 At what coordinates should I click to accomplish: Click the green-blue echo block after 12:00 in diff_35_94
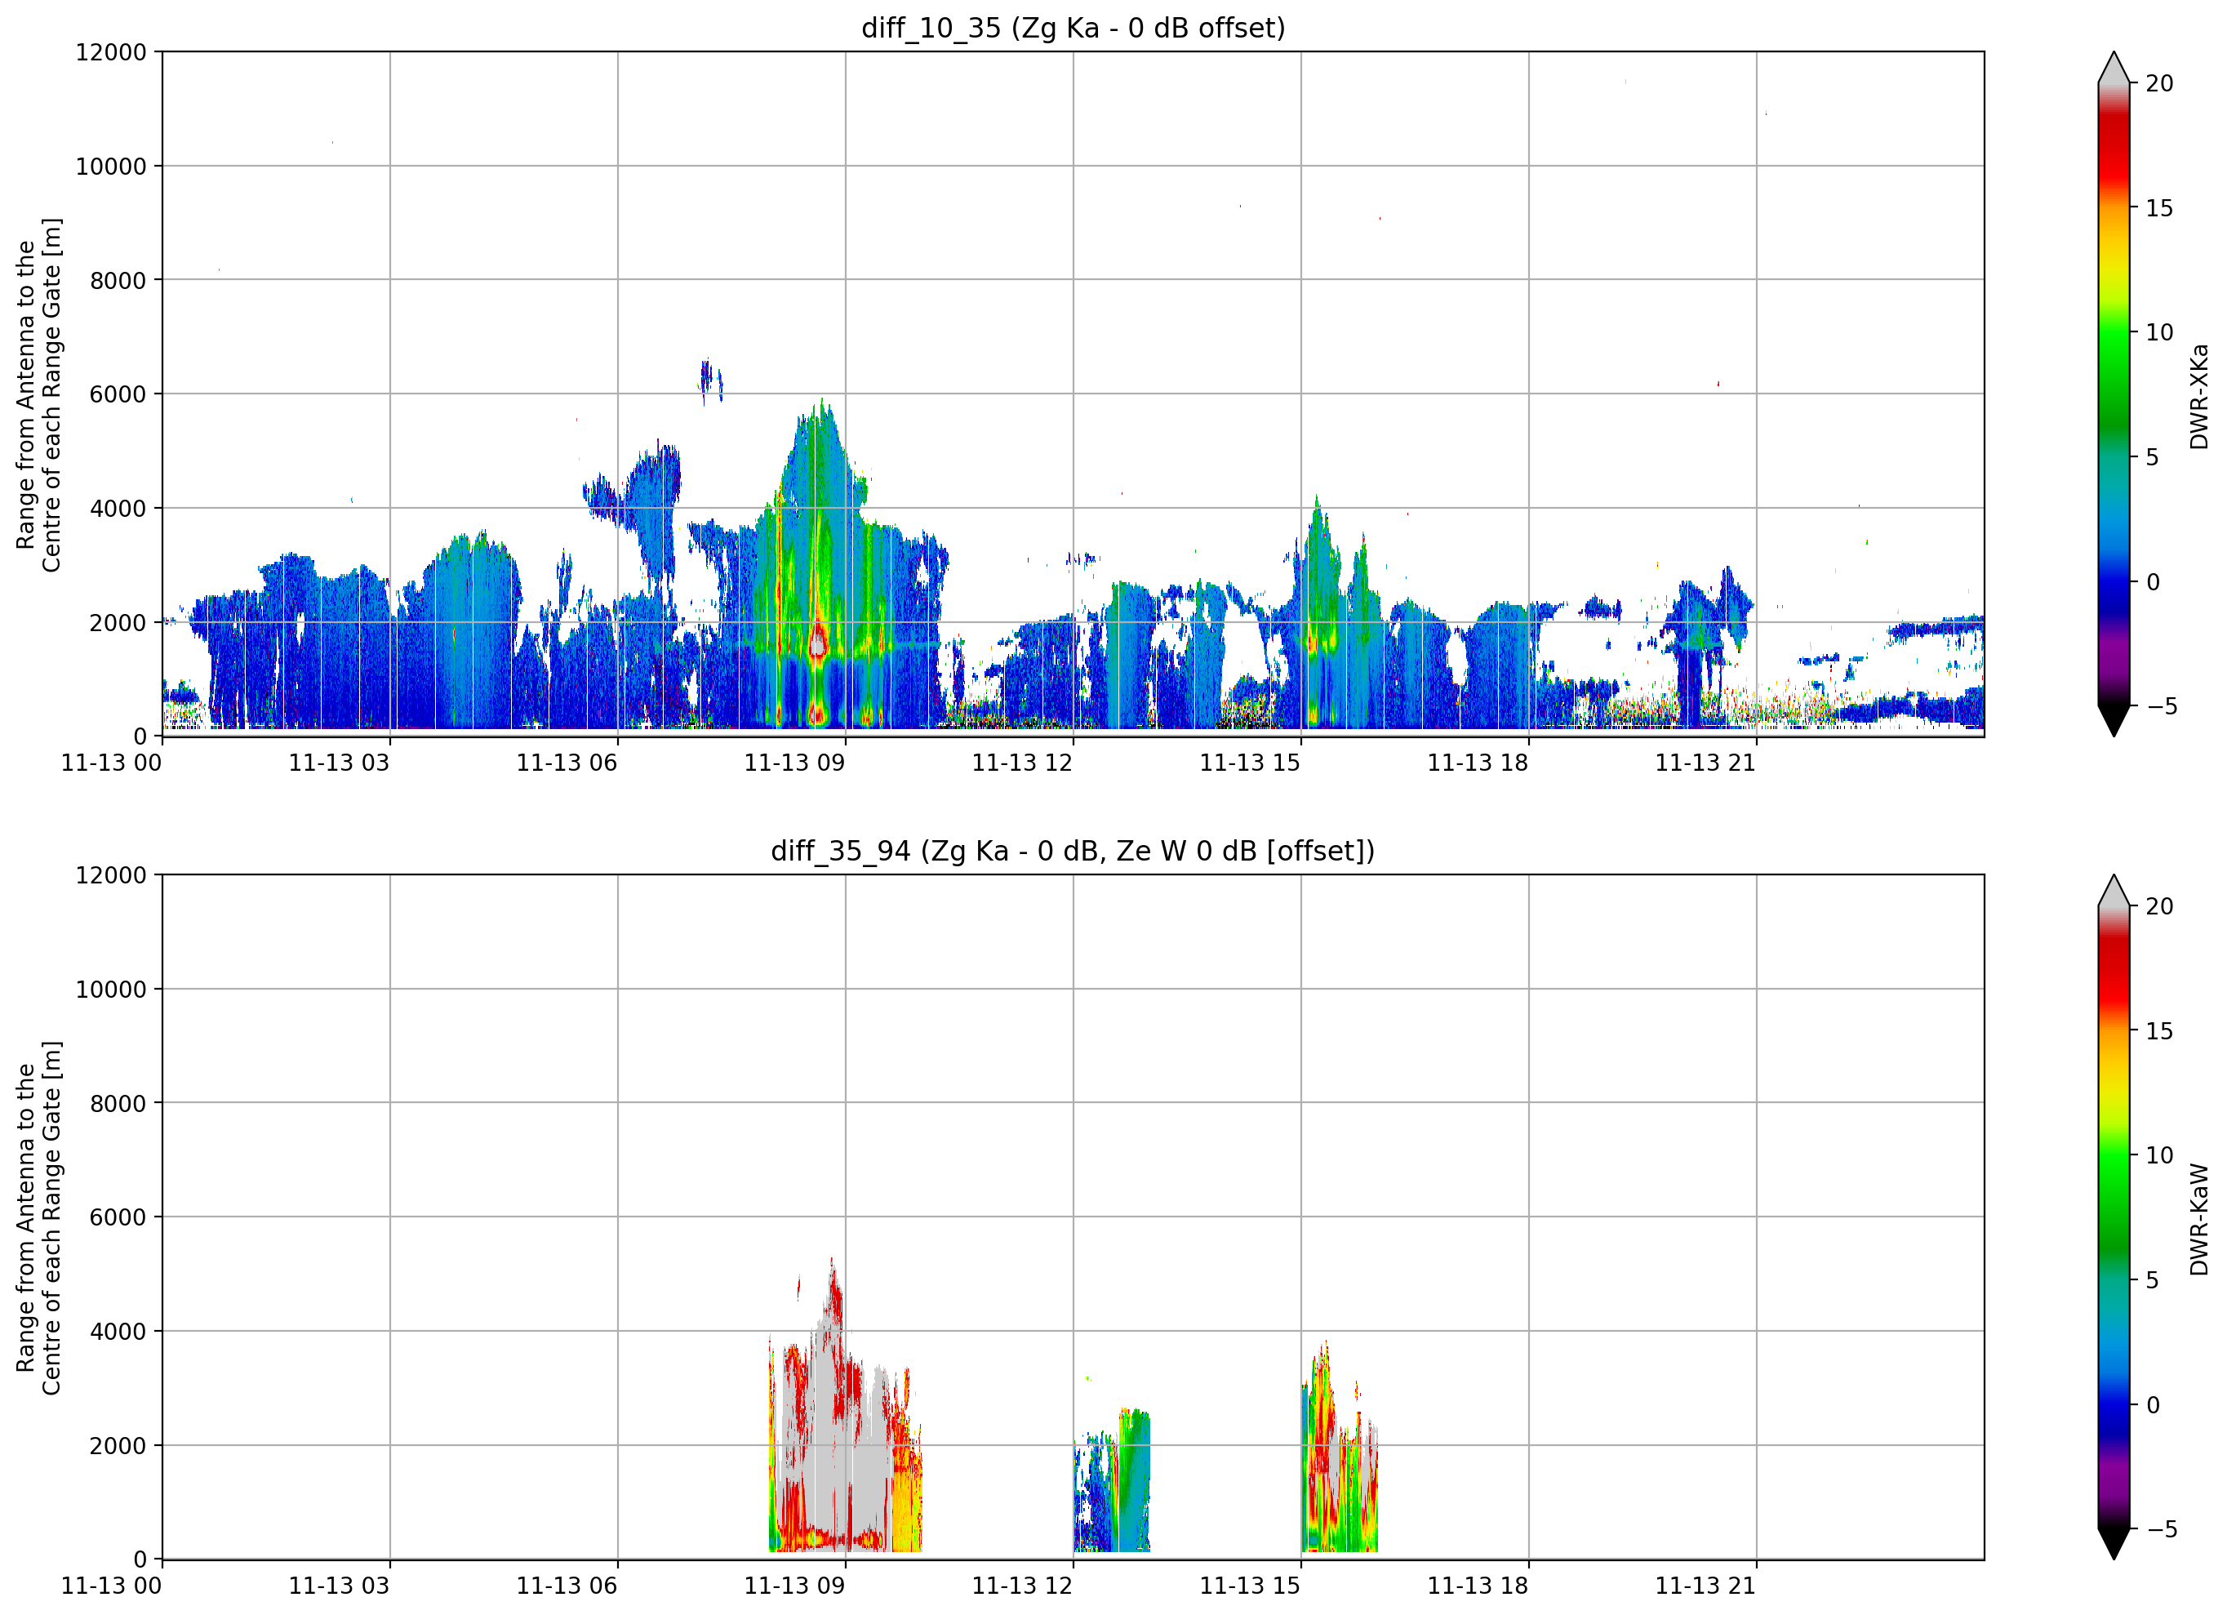pyautogui.click(x=1113, y=1480)
